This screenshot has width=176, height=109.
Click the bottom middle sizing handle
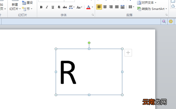pos(89,95)
